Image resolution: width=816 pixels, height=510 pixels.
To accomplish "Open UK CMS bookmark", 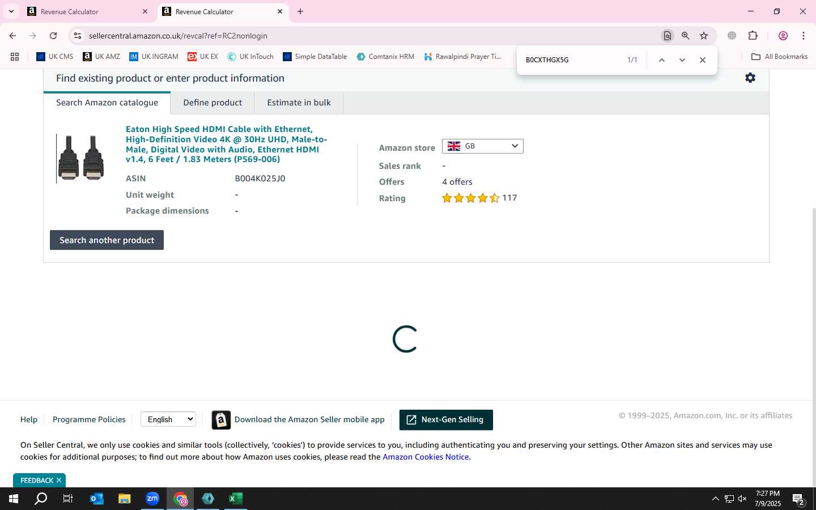I will pyautogui.click(x=55, y=57).
